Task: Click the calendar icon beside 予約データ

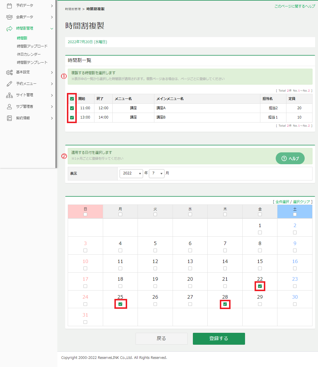Action: (x=9, y=6)
